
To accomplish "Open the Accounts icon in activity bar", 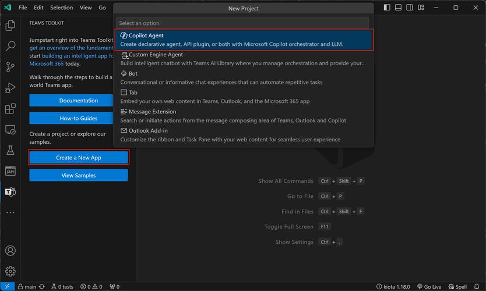I will (10, 251).
